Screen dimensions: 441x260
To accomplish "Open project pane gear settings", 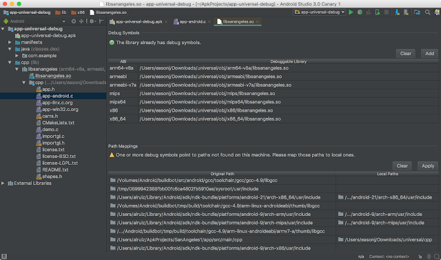I will point(92,21).
